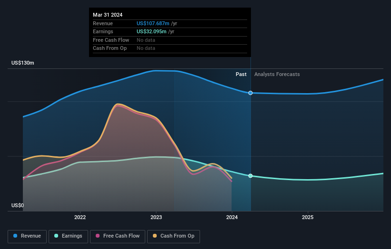Click the 2024 x-axis label
This screenshot has height=249, width=391.
pos(232,217)
